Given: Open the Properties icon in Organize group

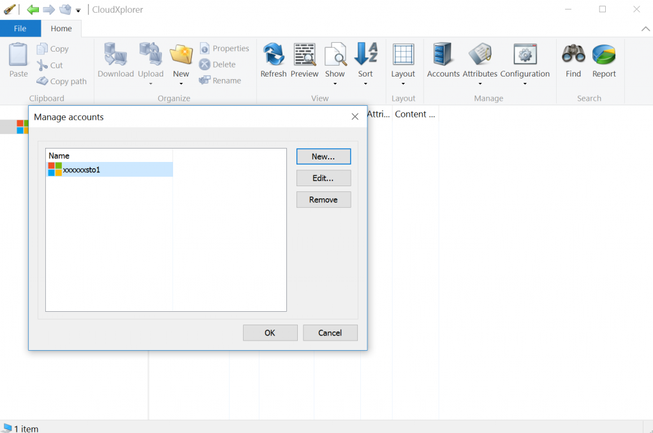Looking at the screenshot, I should [205, 48].
